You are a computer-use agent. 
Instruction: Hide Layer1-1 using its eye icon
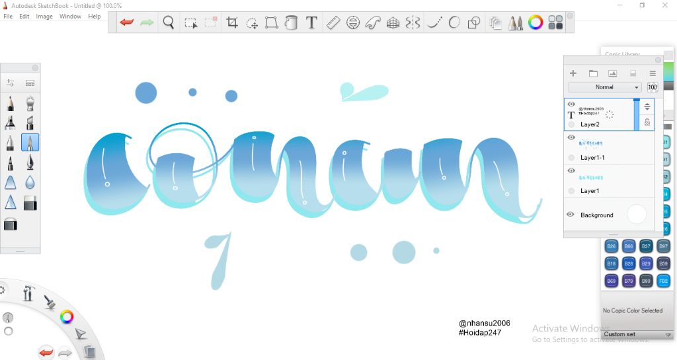pyautogui.click(x=571, y=137)
